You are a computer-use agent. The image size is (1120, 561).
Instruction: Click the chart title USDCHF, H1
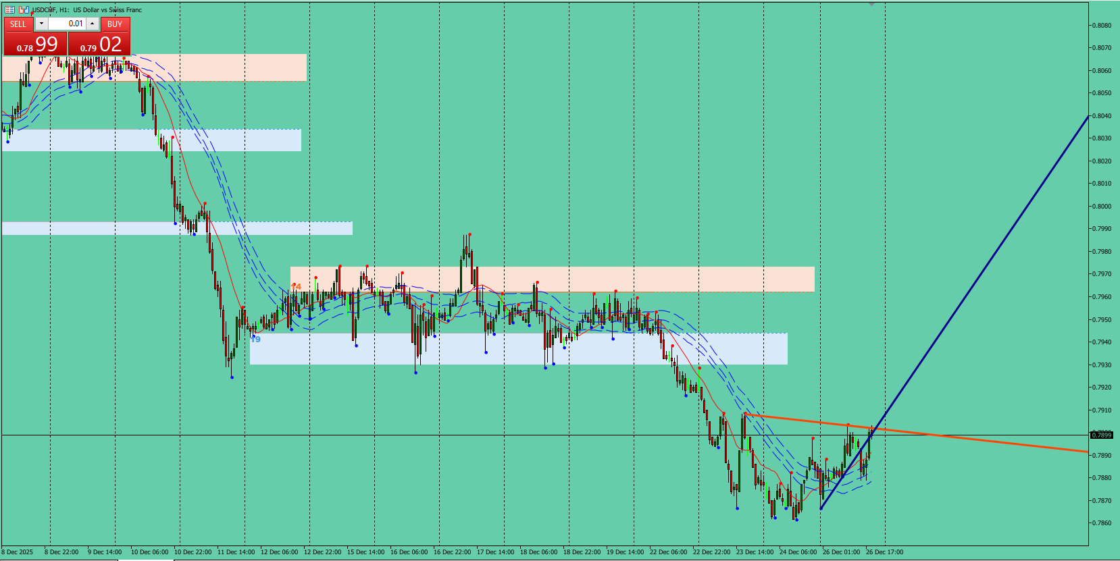click(51, 10)
